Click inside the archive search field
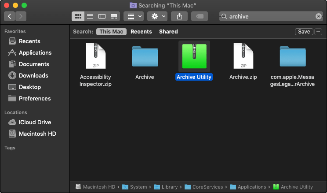 tap(271, 16)
